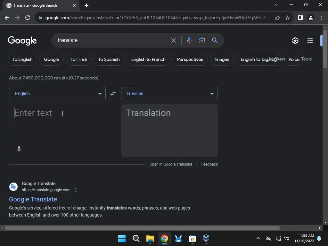Click the translate voice input microphone
Screen dimensions: 328x246
pos(19,149)
